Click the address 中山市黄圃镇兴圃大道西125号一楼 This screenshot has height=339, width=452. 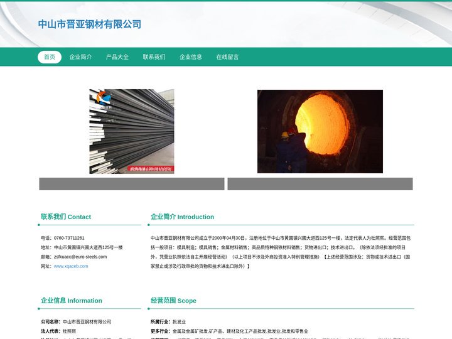pyautogui.click(x=89, y=247)
